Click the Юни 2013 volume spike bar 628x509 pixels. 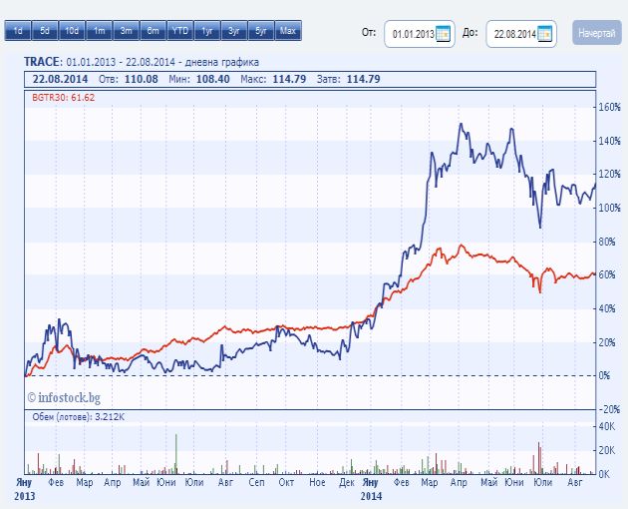(x=175, y=454)
